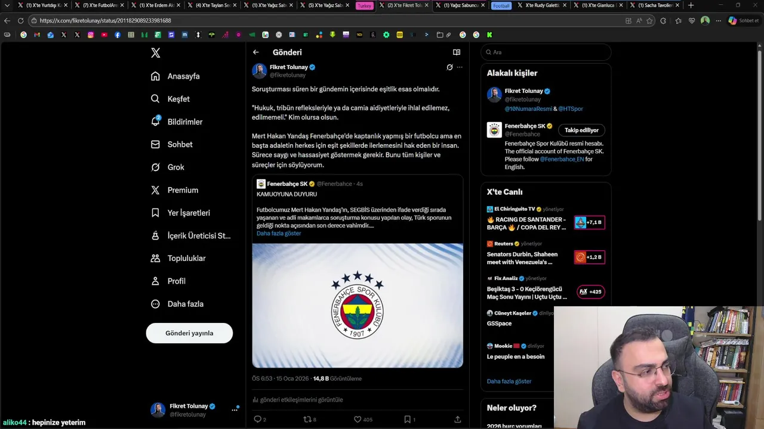The height and width of the screenshot is (429, 764).
Task: Click Daha fazla göster under X'te Canlı
Action: point(509,381)
